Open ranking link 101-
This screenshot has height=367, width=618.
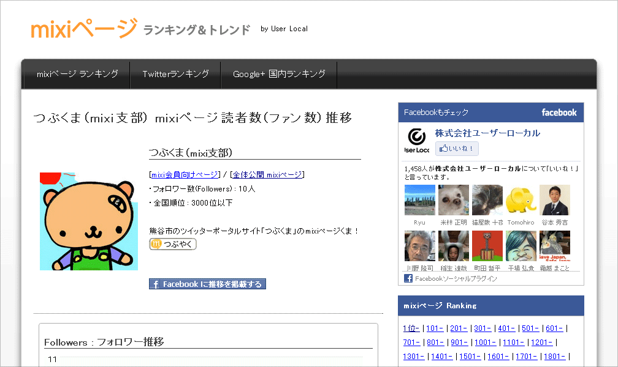[x=435, y=328]
